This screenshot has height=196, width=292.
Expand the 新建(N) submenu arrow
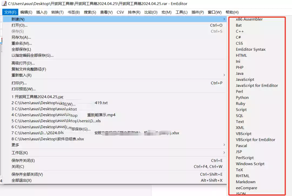tap(224, 19)
